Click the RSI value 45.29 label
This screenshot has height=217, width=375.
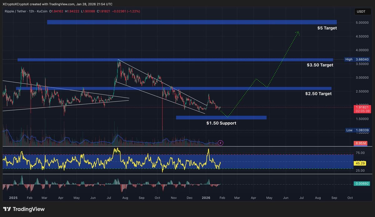(x=360, y=163)
